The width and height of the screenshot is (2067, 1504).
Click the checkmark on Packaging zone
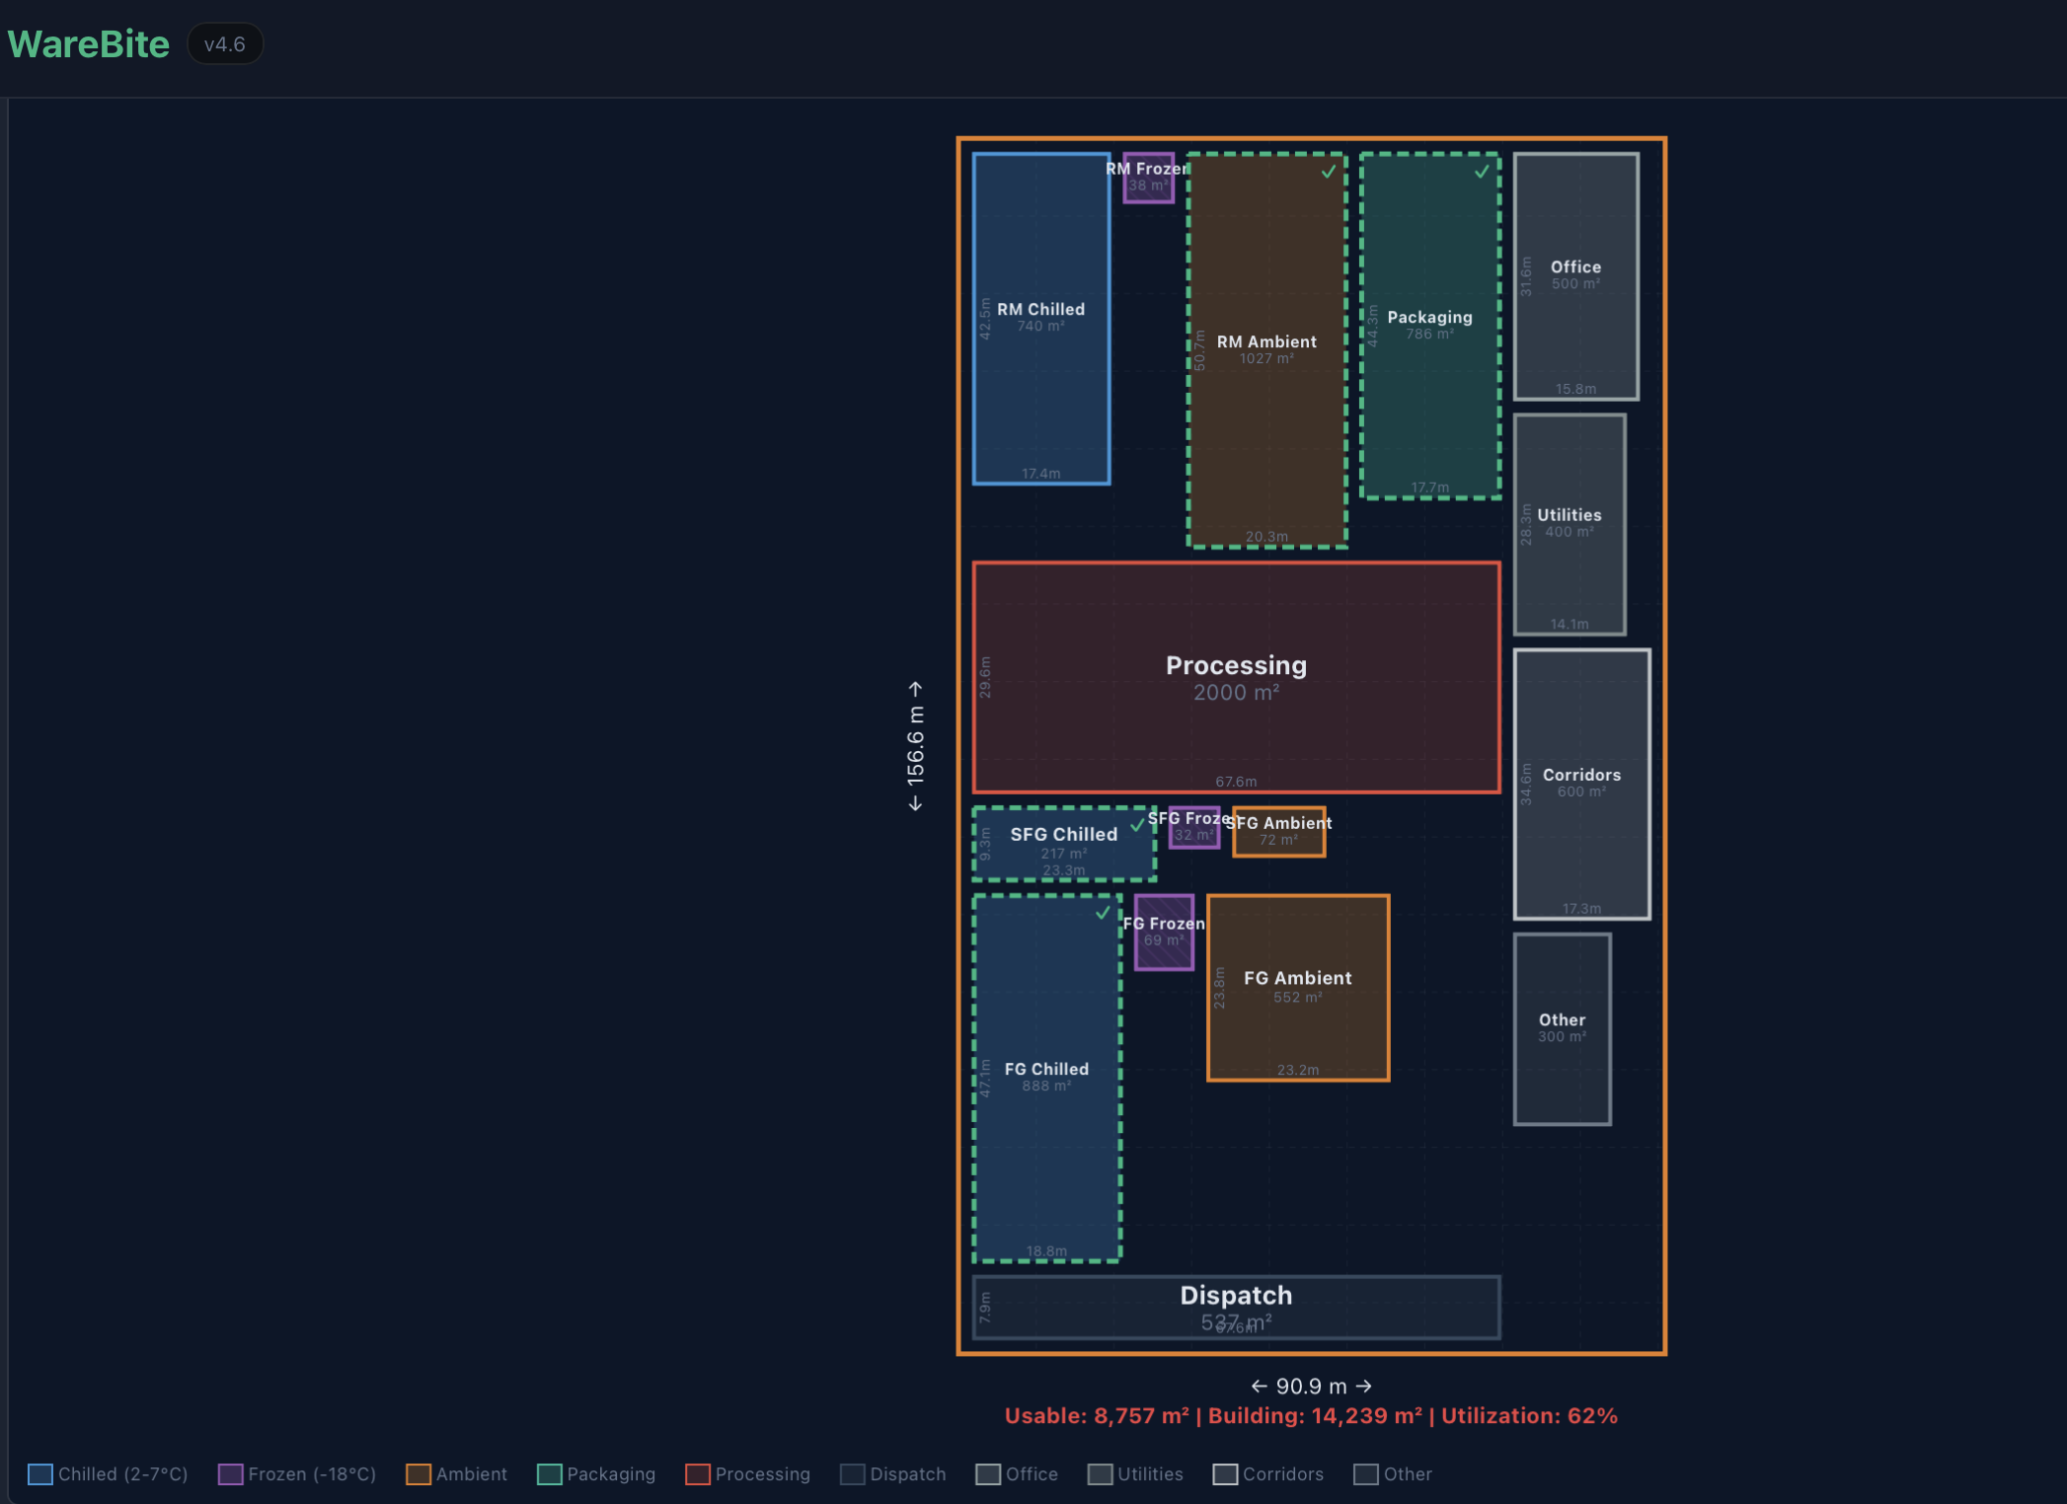(x=1482, y=172)
